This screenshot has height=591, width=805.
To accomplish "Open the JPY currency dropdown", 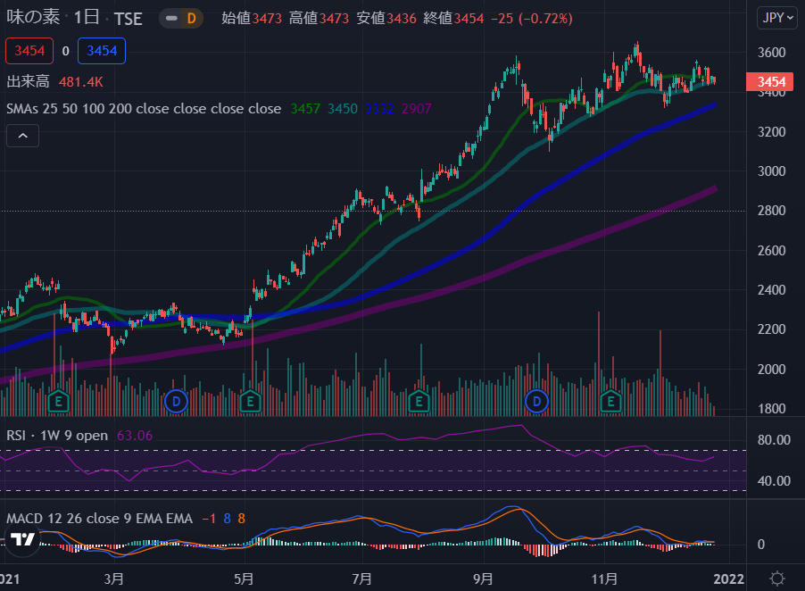I will tap(776, 18).
